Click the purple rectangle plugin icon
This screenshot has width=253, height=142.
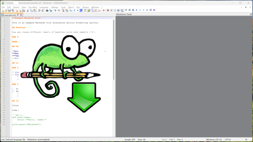(x=154, y=10)
